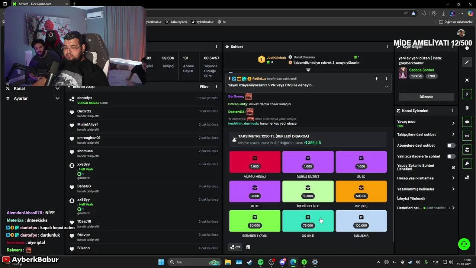The width and height of the screenshot is (476, 268).
Task: Open the Etkinlik Akışı three-dot menu
Action: click(216, 87)
